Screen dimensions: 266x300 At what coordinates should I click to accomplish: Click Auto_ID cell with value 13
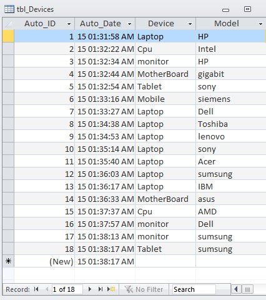point(44,186)
